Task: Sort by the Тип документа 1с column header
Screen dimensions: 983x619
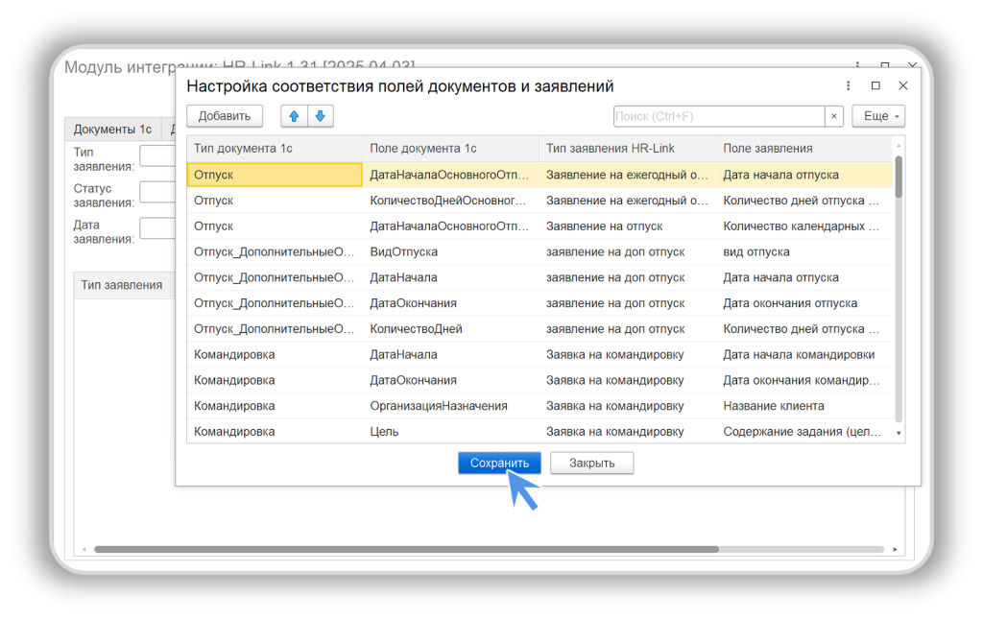Action: (x=275, y=149)
